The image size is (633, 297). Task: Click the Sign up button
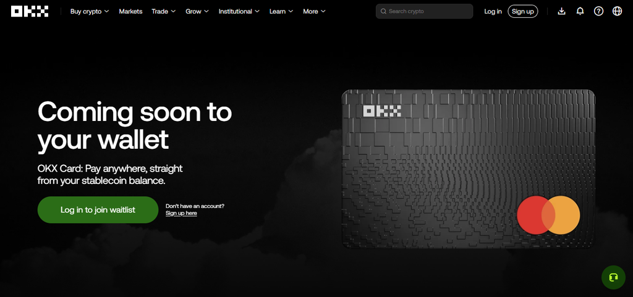(523, 11)
